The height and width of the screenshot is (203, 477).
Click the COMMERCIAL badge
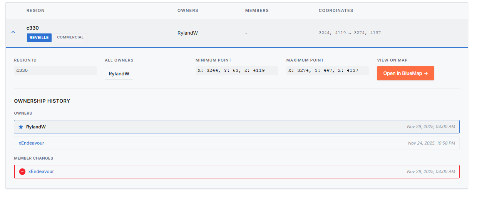pyautogui.click(x=70, y=37)
